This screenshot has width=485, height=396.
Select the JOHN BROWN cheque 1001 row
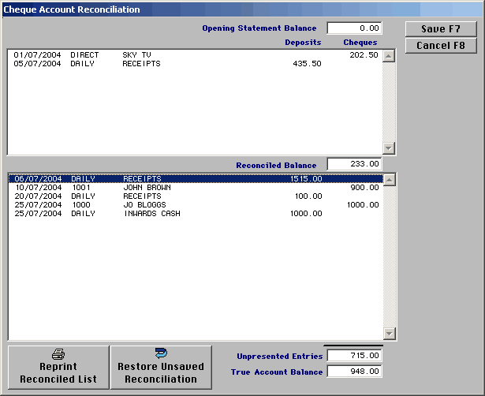coord(196,188)
